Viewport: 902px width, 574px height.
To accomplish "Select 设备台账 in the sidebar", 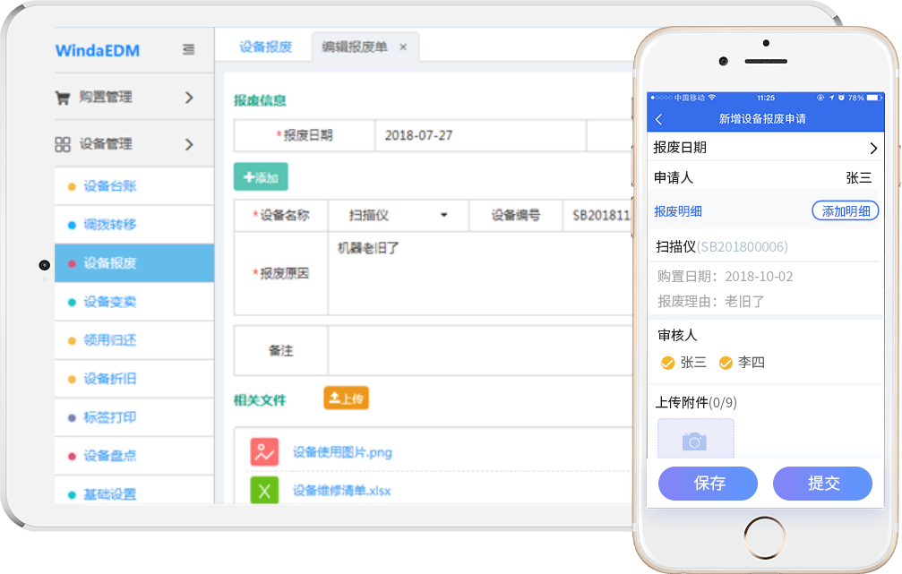I will (x=109, y=186).
